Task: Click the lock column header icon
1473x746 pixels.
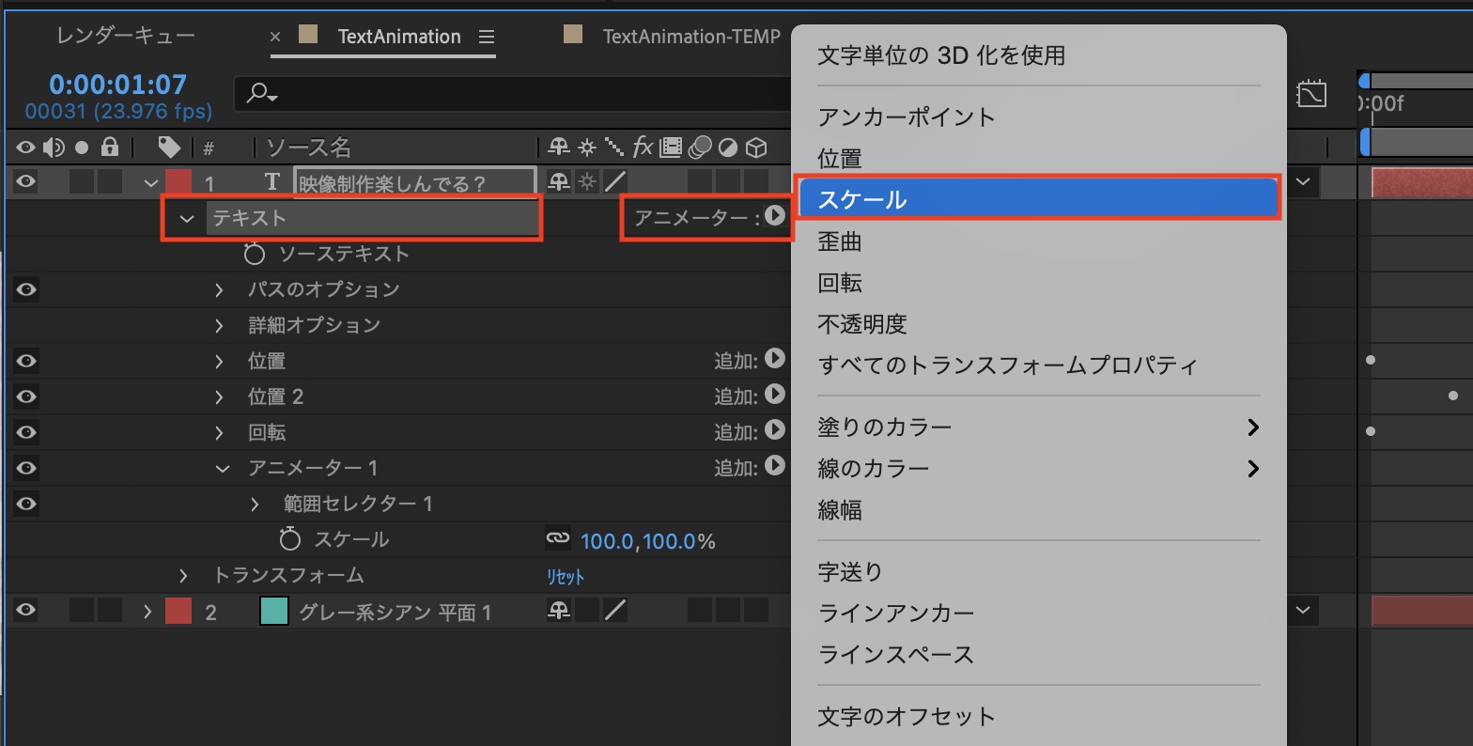Action: (x=110, y=147)
